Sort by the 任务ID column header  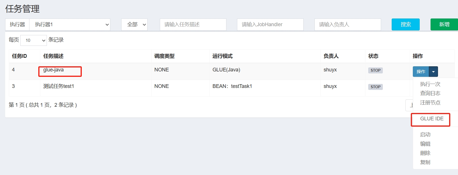click(19, 56)
